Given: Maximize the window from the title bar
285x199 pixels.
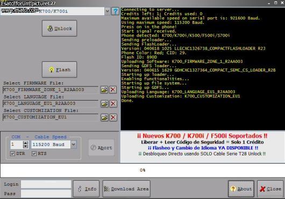Looking at the screenshot, I should [275, 3].
